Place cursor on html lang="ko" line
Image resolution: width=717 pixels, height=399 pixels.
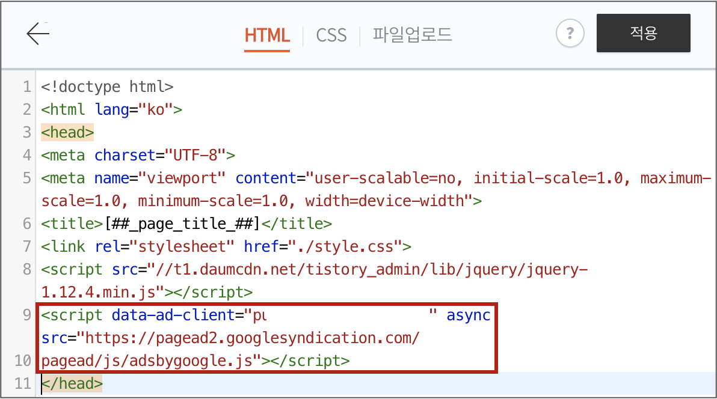coord(111,110)
